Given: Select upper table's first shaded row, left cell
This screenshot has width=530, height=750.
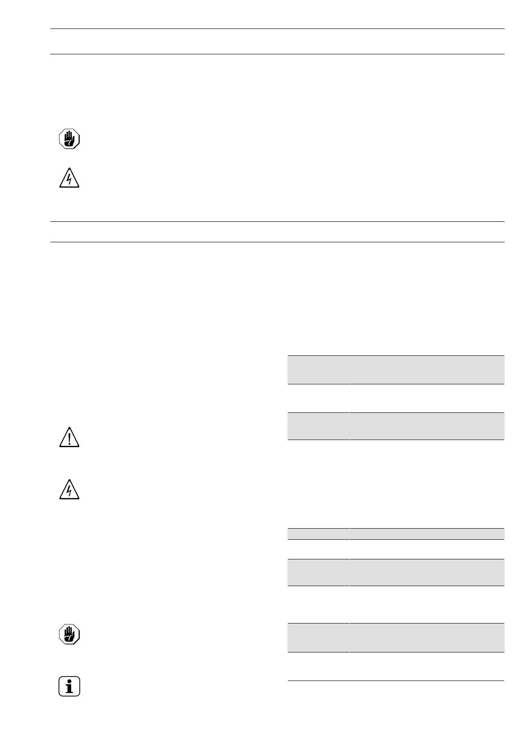Looking at the screenshot, I should point(318,370).
